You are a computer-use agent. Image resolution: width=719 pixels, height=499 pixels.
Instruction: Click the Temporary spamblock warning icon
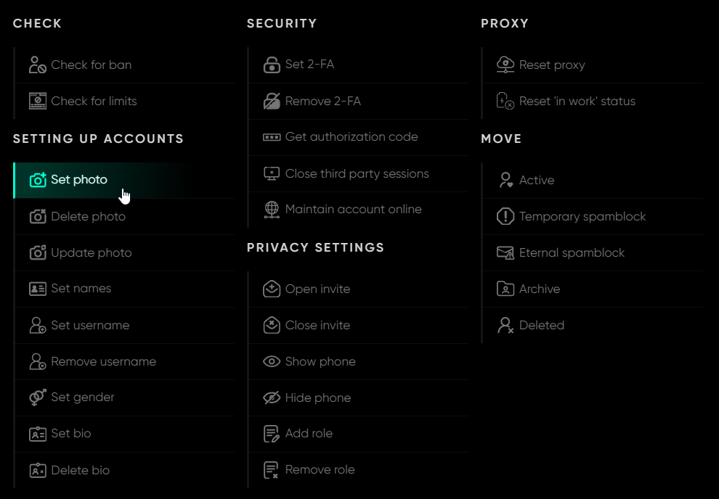pos(505,216)
